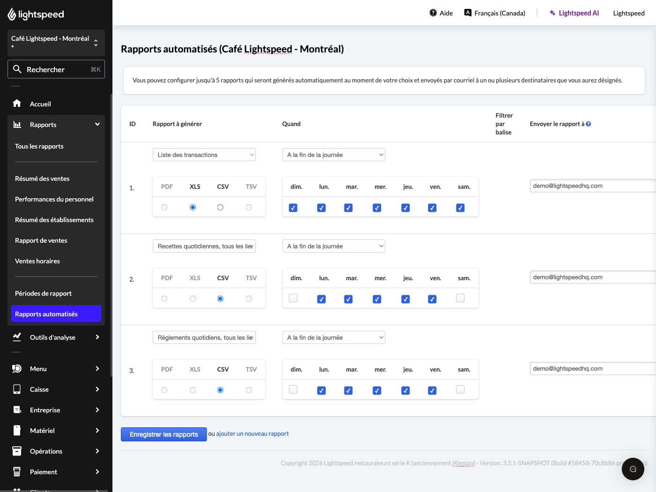The image size is (656, 492).
Task: Open the Aide help link
Action: 441,13
